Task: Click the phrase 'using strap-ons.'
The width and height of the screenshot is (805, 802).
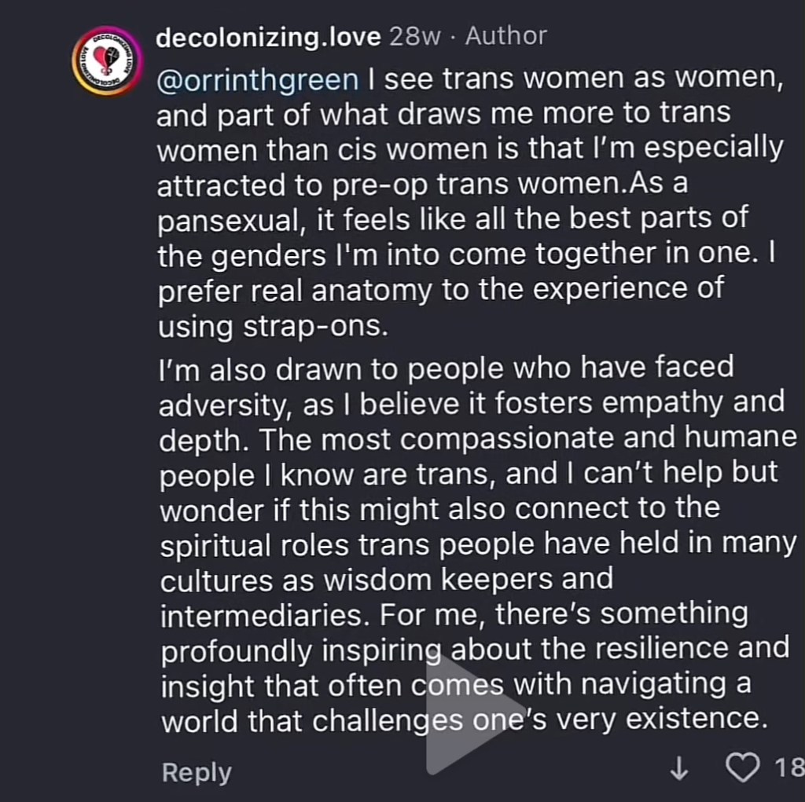Action: point(273,324)
